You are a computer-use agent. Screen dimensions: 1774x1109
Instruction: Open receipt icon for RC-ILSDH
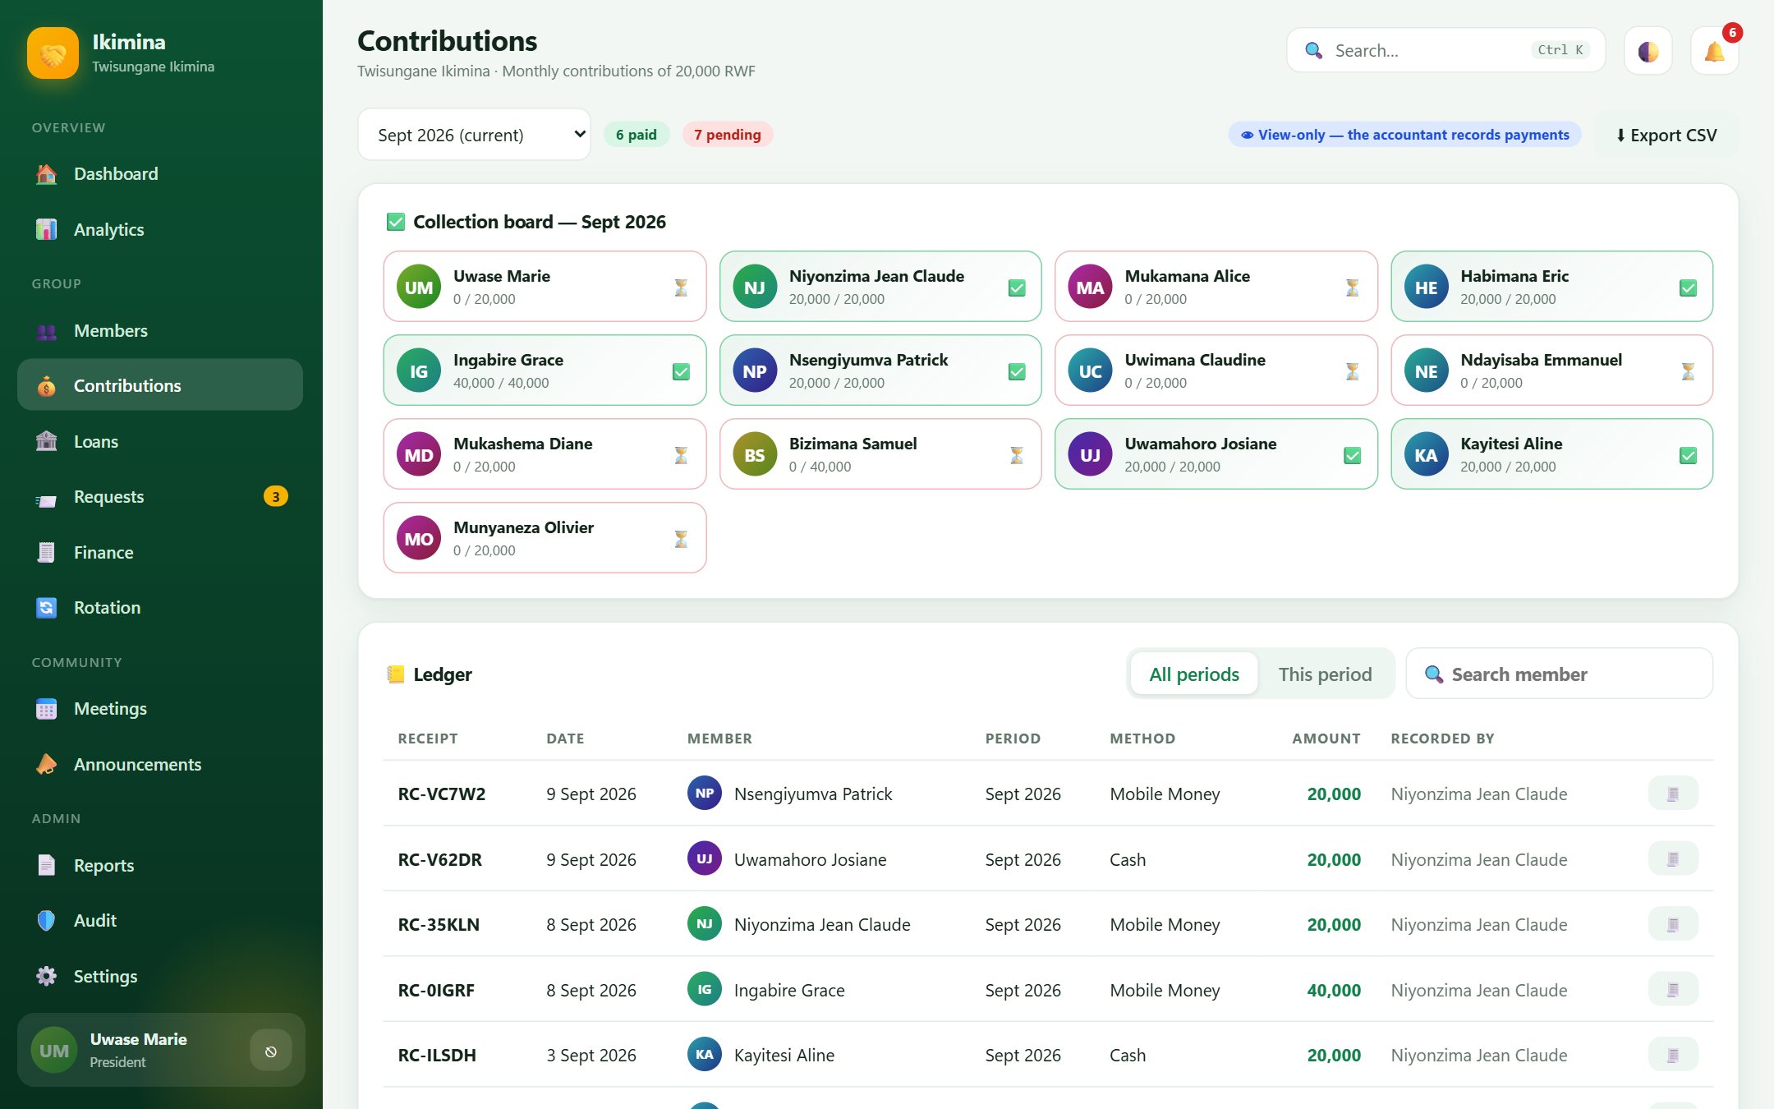(x=1672, y=1055)
